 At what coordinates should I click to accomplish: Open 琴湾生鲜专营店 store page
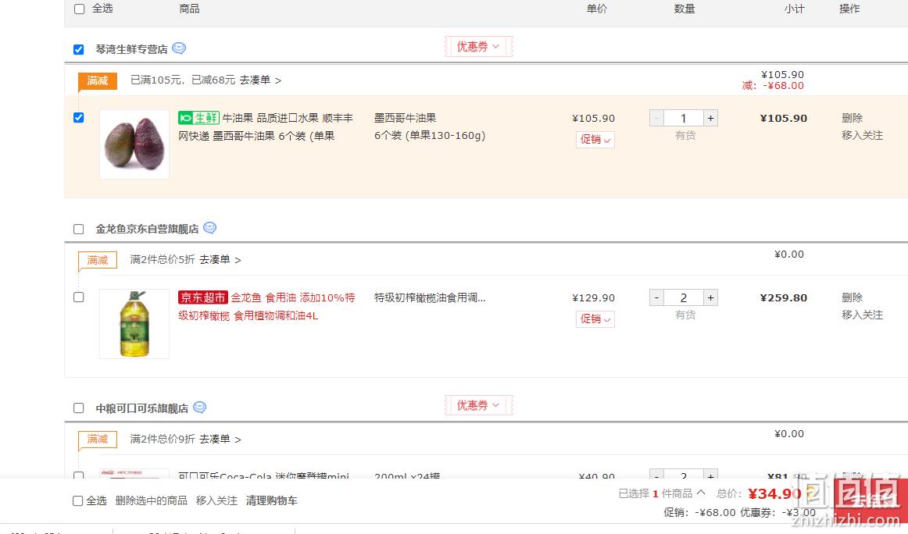pyautogui.click(x=131, y=50)
